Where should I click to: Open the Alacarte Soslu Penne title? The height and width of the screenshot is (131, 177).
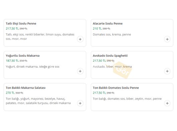[108, 24]
